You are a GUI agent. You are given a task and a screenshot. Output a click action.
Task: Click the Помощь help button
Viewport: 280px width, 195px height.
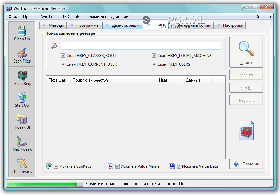246,164
